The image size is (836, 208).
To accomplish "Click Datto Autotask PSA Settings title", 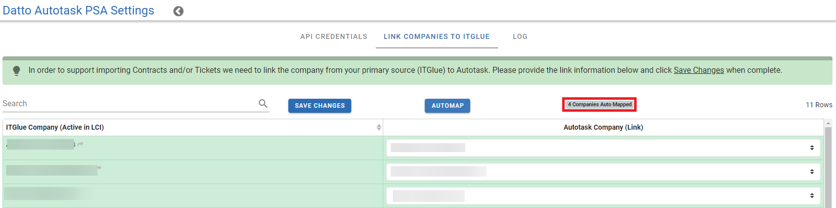I will (x=78, y=10).
